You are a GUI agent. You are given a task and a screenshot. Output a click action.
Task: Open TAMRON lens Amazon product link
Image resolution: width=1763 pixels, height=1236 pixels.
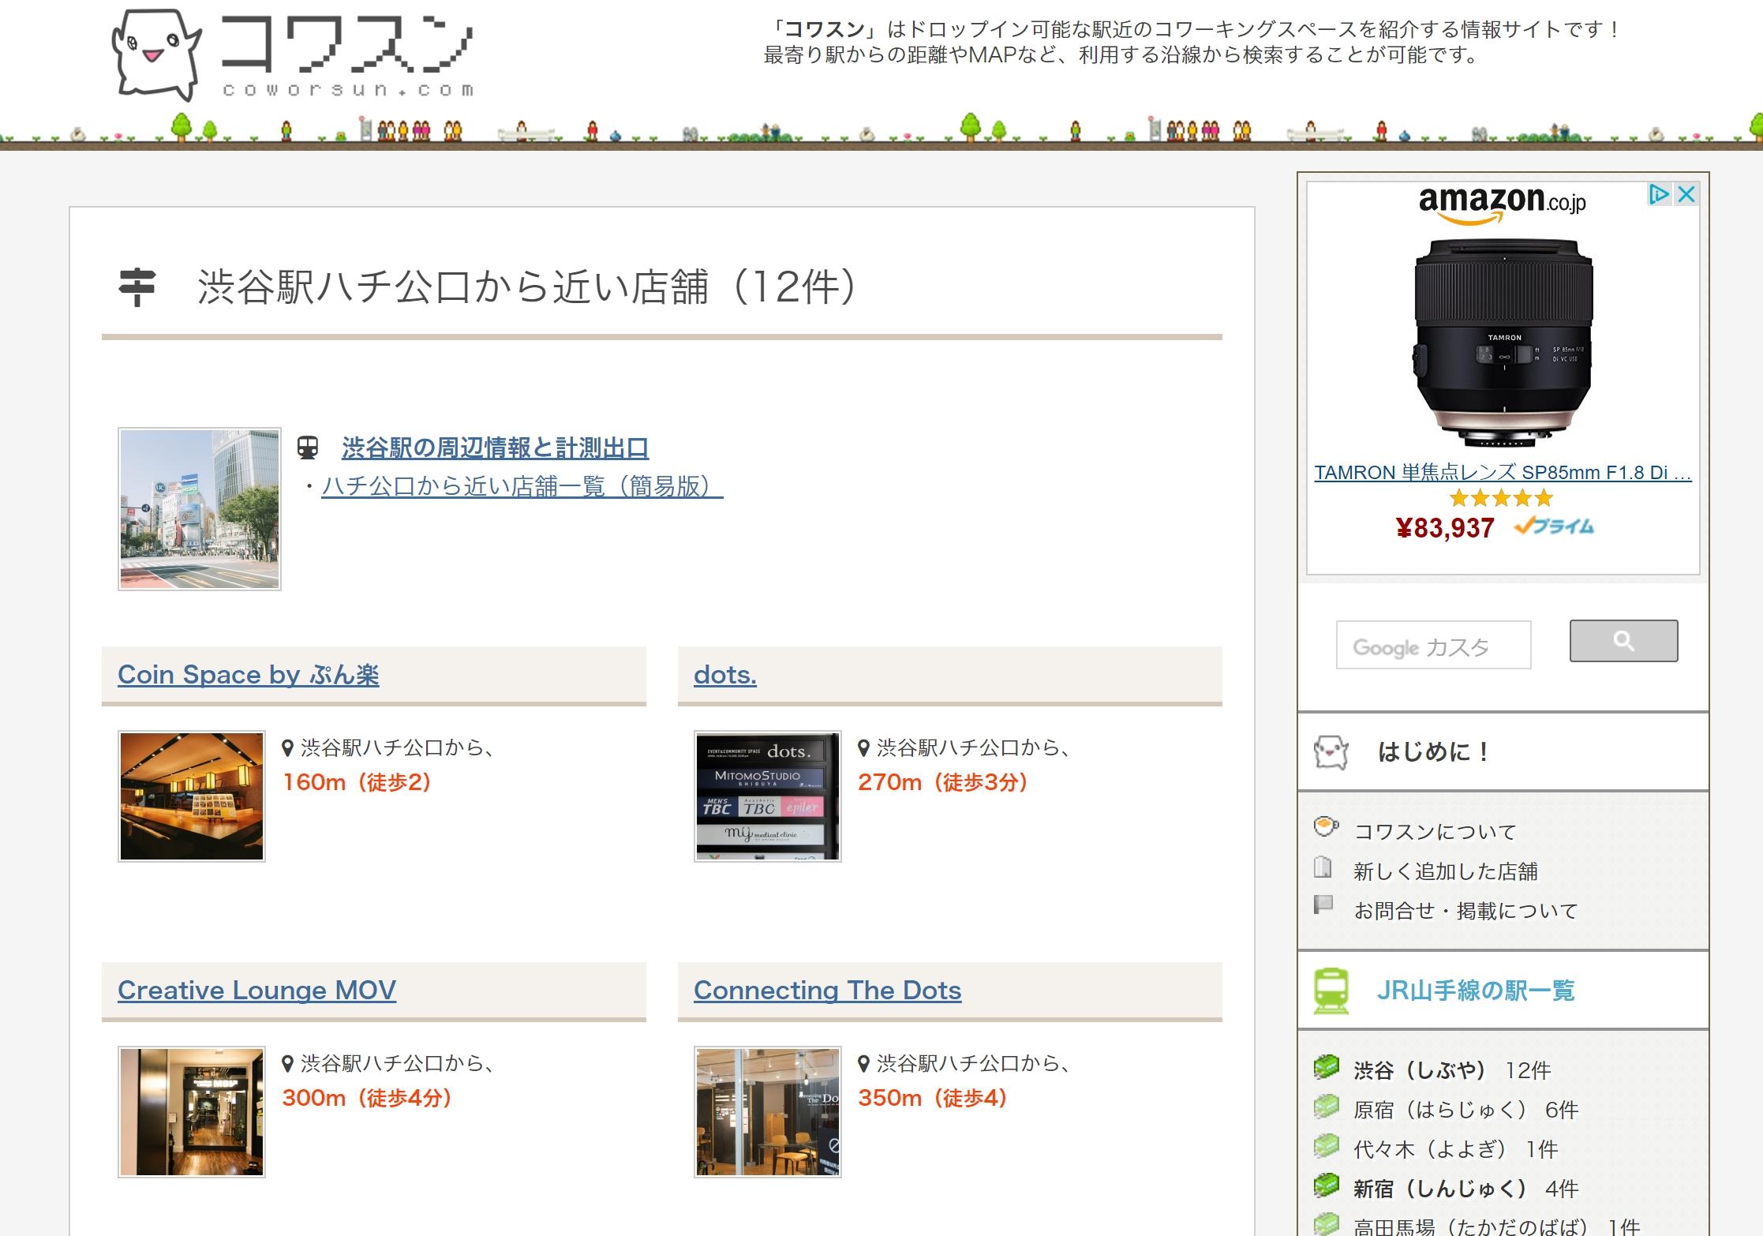click(1503, 473)
